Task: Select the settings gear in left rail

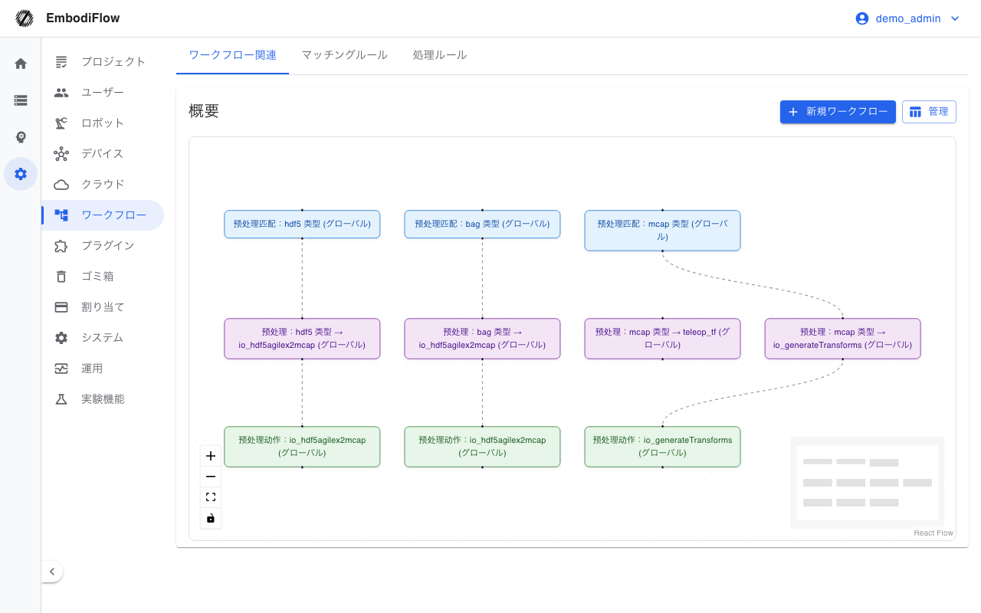Action: [21, 174]
